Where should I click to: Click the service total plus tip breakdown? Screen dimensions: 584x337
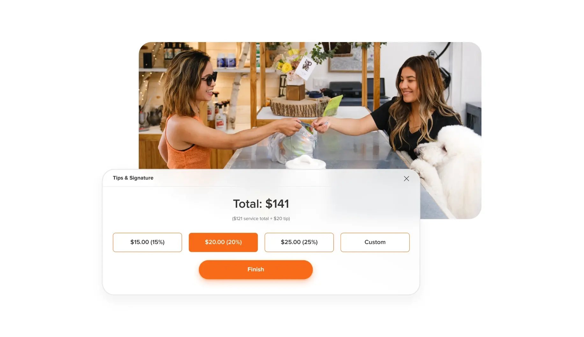tap(261, 219)
